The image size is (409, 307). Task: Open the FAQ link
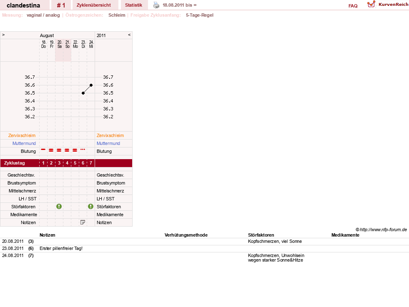tap(353, 6)
